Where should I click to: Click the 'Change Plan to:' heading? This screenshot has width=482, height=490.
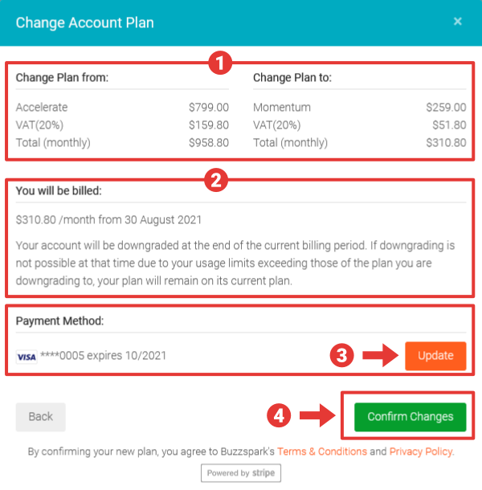click(x=292, y=78)
